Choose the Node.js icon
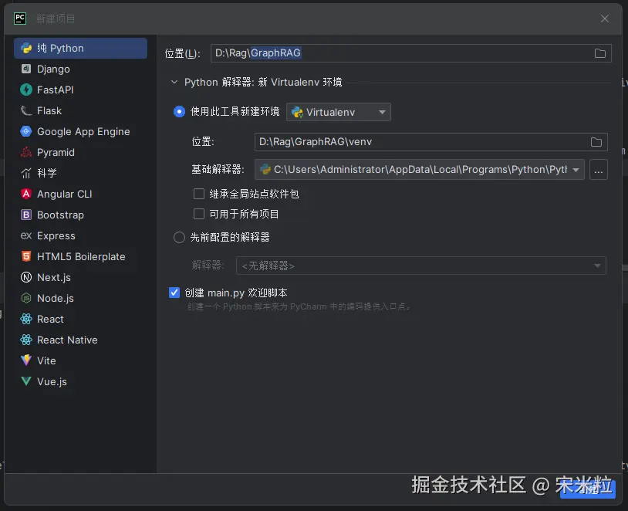The height and width of the screenshot is (511, 628). coord(26,298)
